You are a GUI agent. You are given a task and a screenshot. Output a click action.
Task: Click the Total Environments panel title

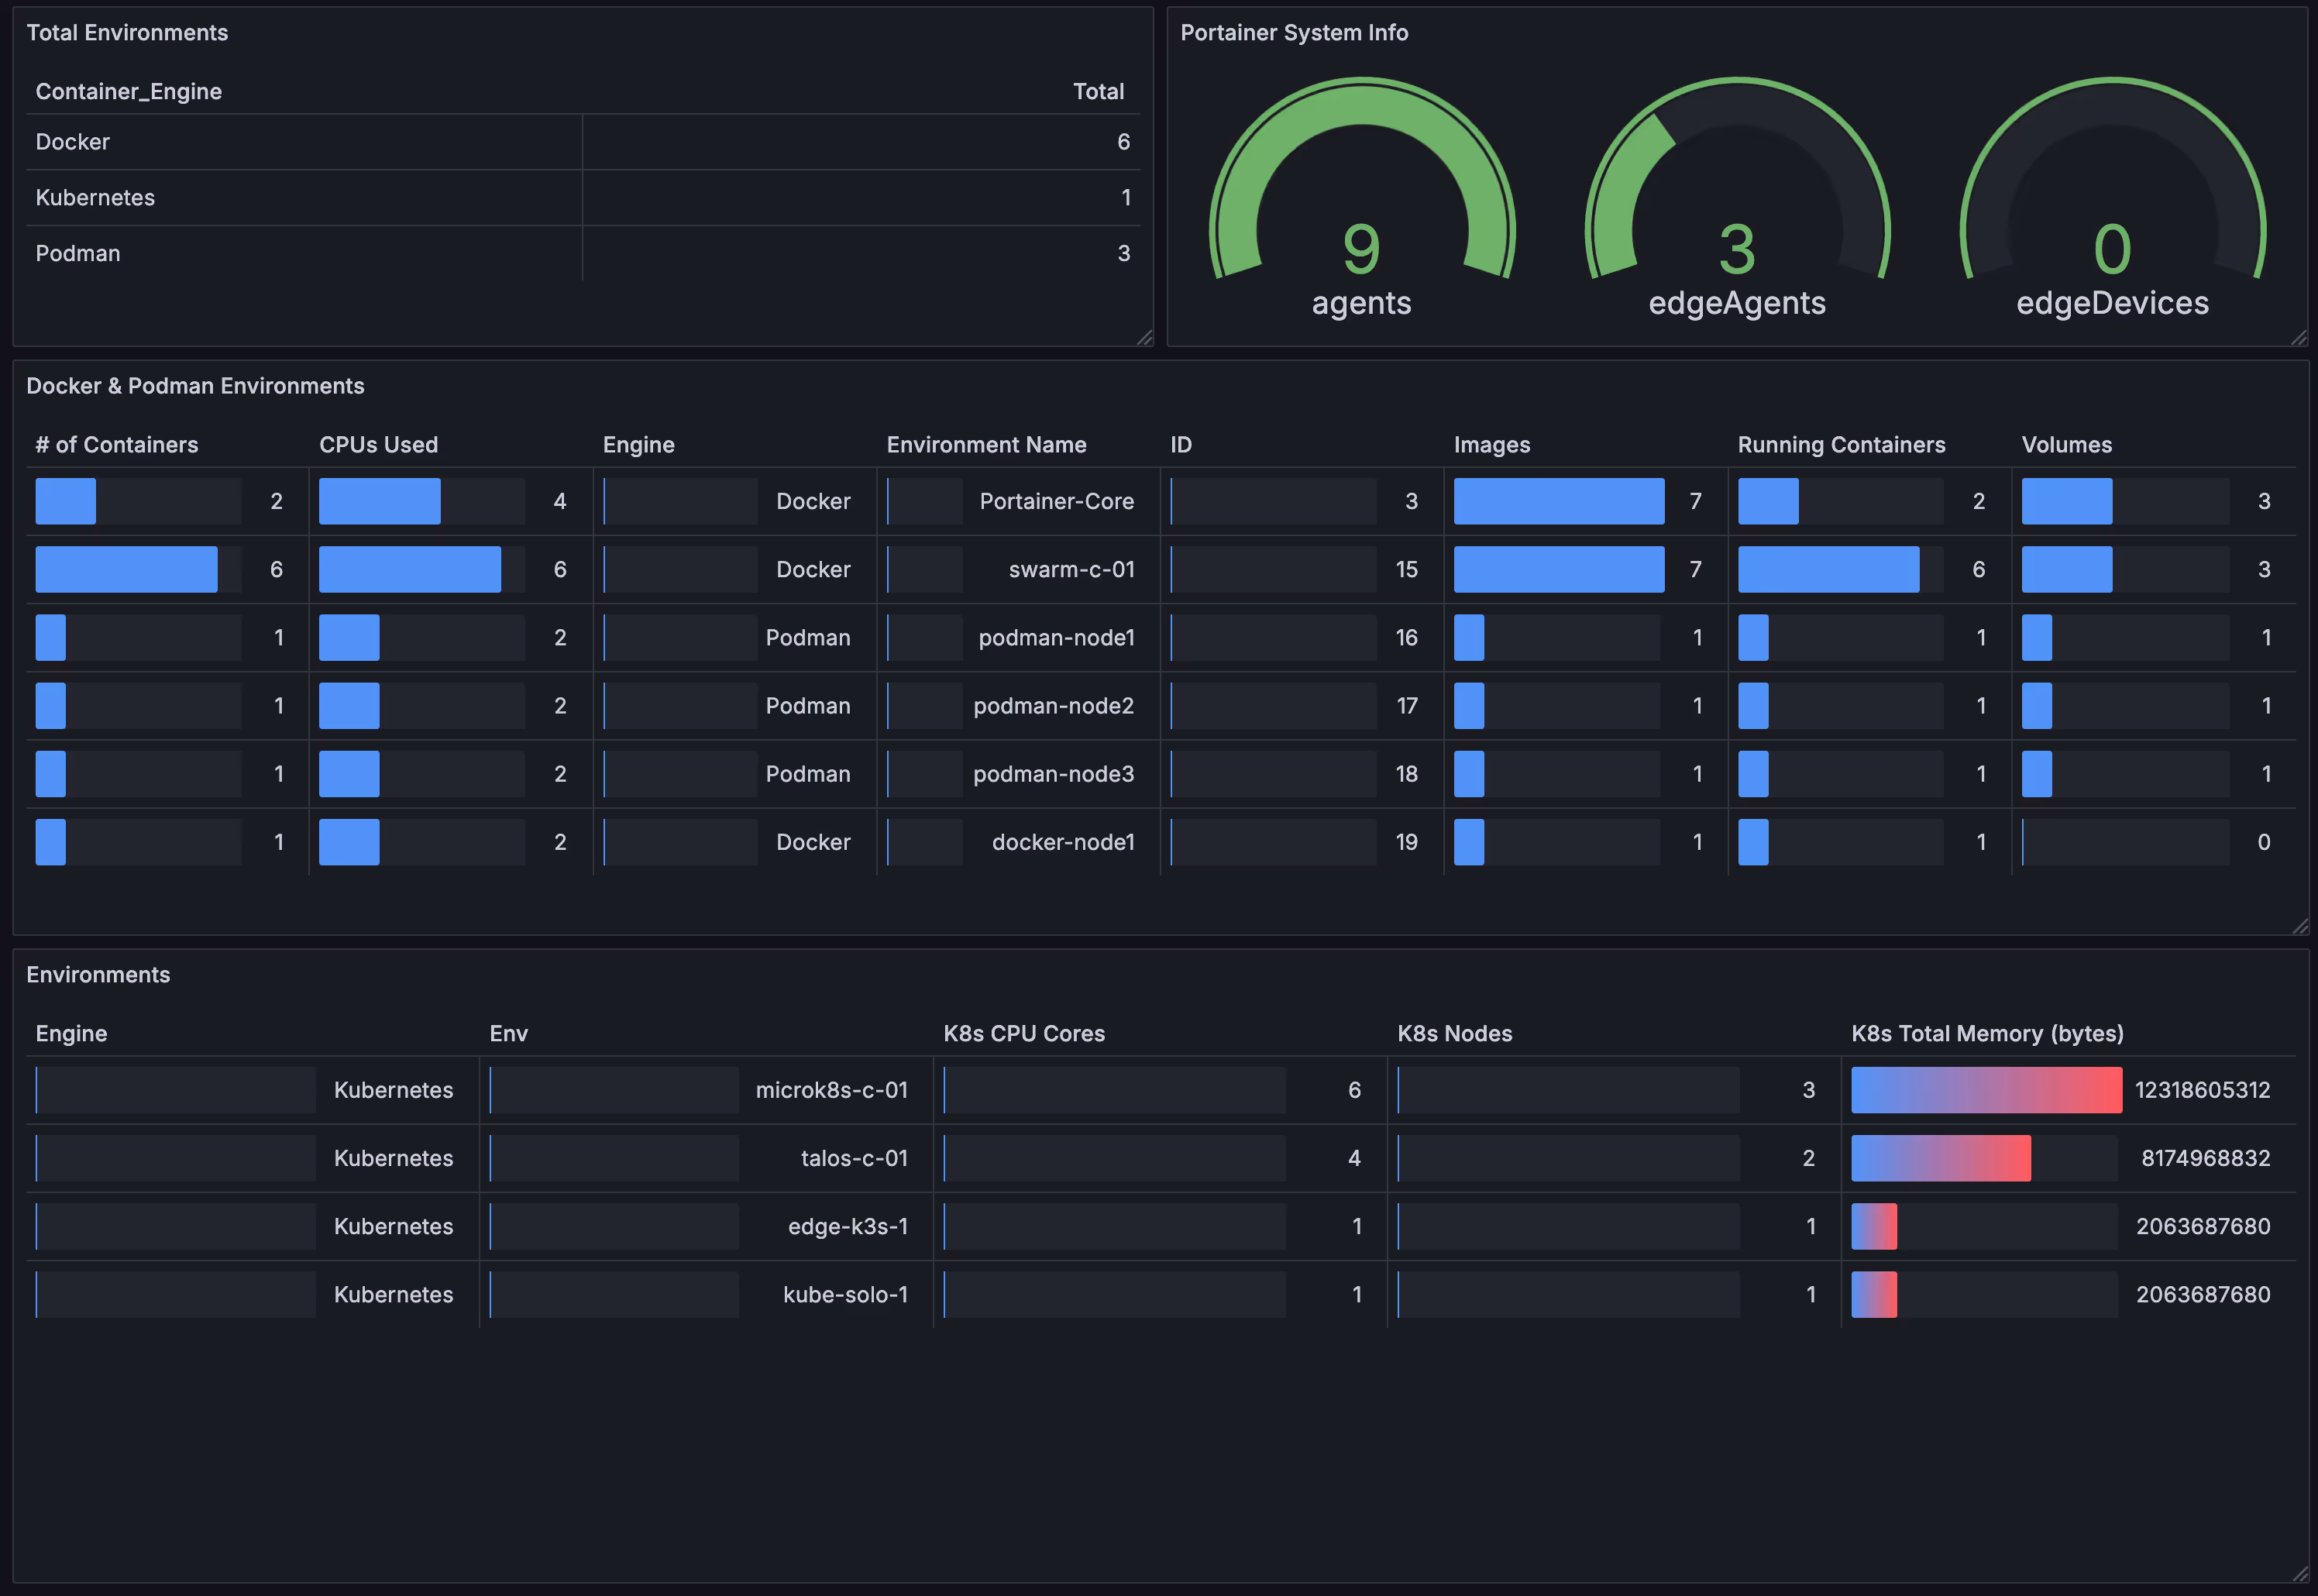pos(127,33)
